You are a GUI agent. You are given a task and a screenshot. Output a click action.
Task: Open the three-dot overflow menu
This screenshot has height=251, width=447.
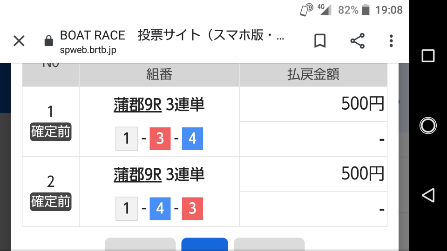click(391, 41)
